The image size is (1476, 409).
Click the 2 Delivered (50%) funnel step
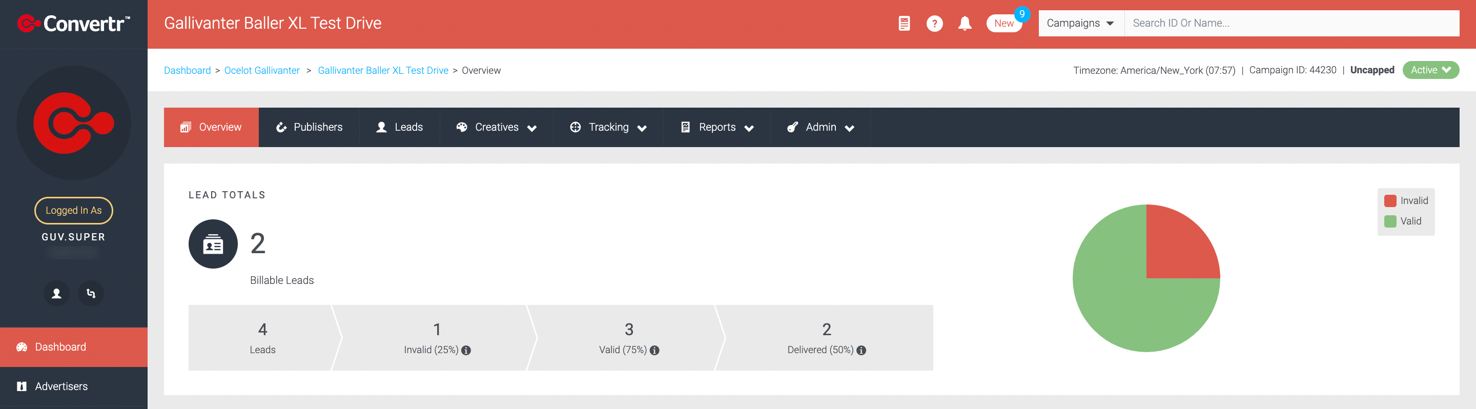coord(826,338)
